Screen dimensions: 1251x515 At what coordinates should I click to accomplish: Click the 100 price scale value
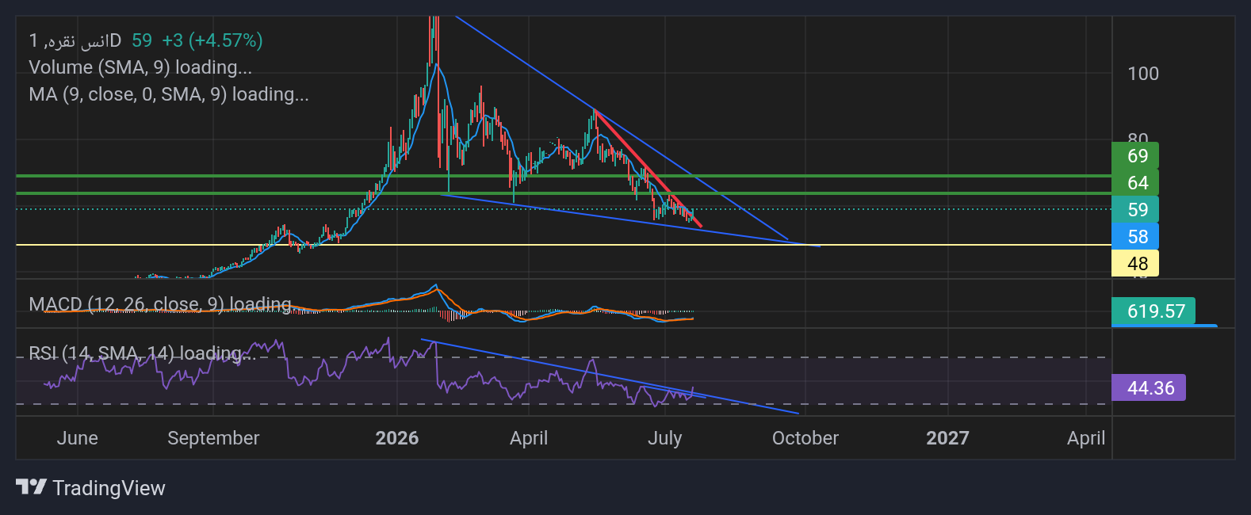tap(1143, 74)
